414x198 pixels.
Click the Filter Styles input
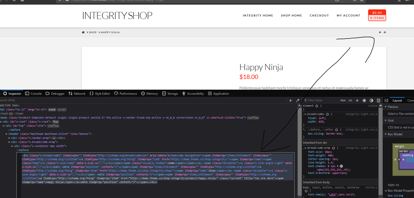[321, 100]
